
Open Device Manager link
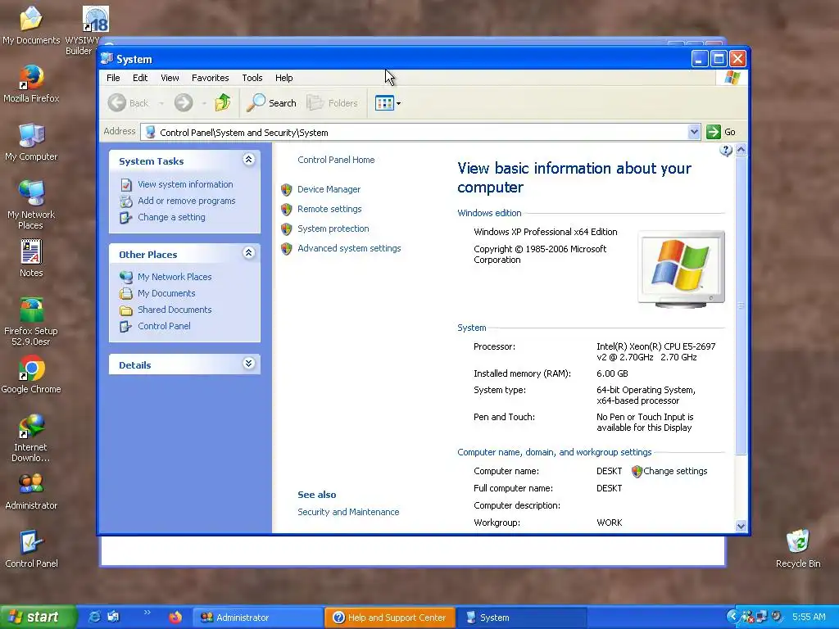pyautogui.click(x=329, y=189)
